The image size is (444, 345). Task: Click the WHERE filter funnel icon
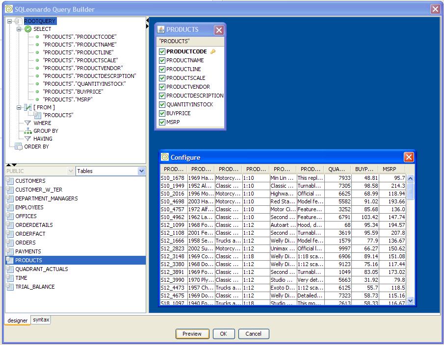click(x=28, y=123)
